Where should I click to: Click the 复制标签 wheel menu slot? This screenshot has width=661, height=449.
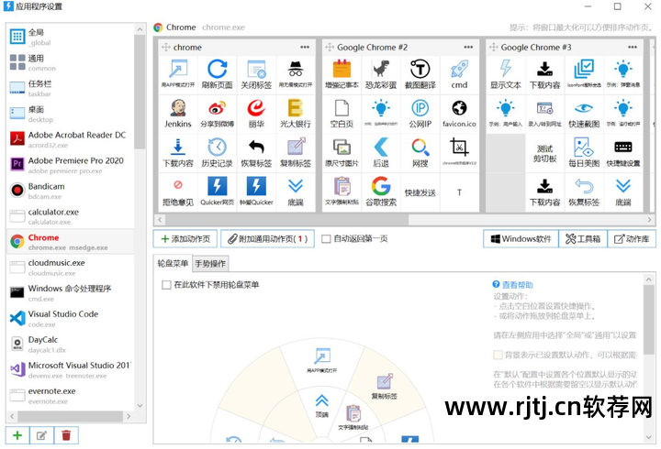pos(385,386)
